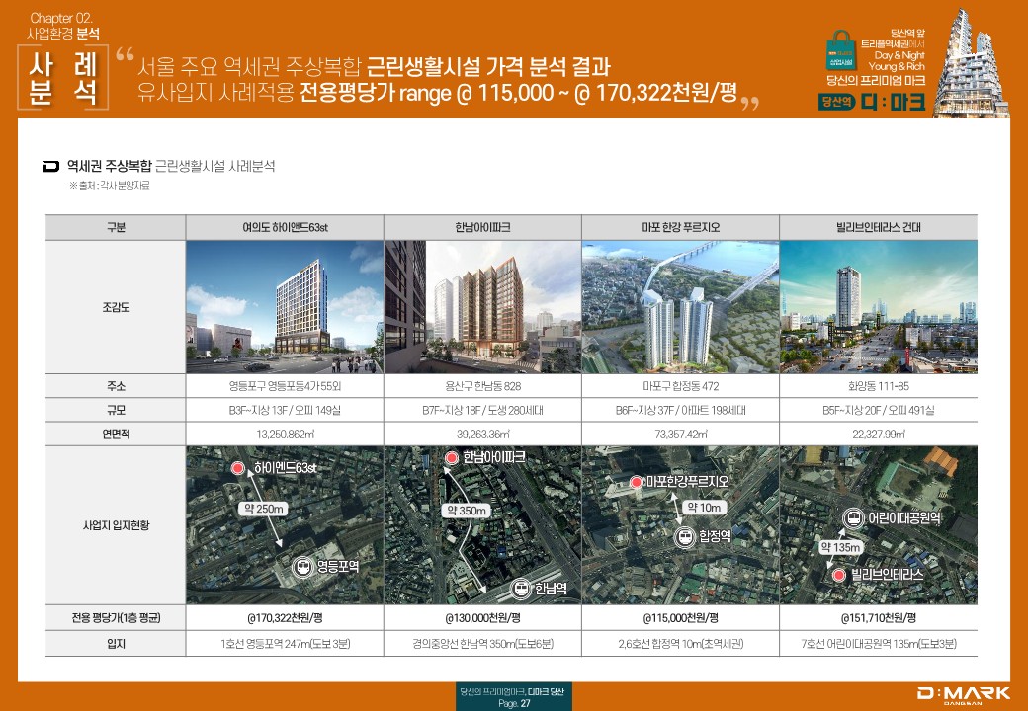Click the 역세권 주상복합 근린생활시설 사례분석 heading

170,166
